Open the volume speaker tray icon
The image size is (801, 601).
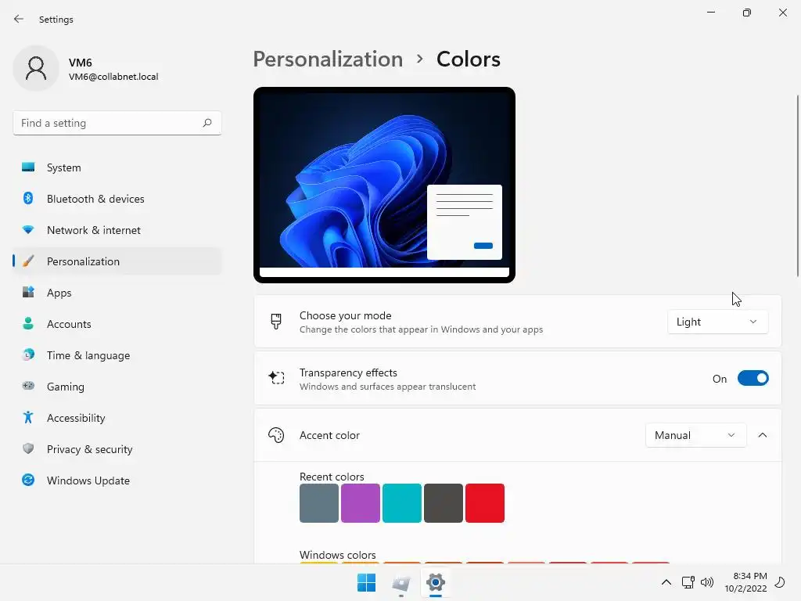coord(707,582)
